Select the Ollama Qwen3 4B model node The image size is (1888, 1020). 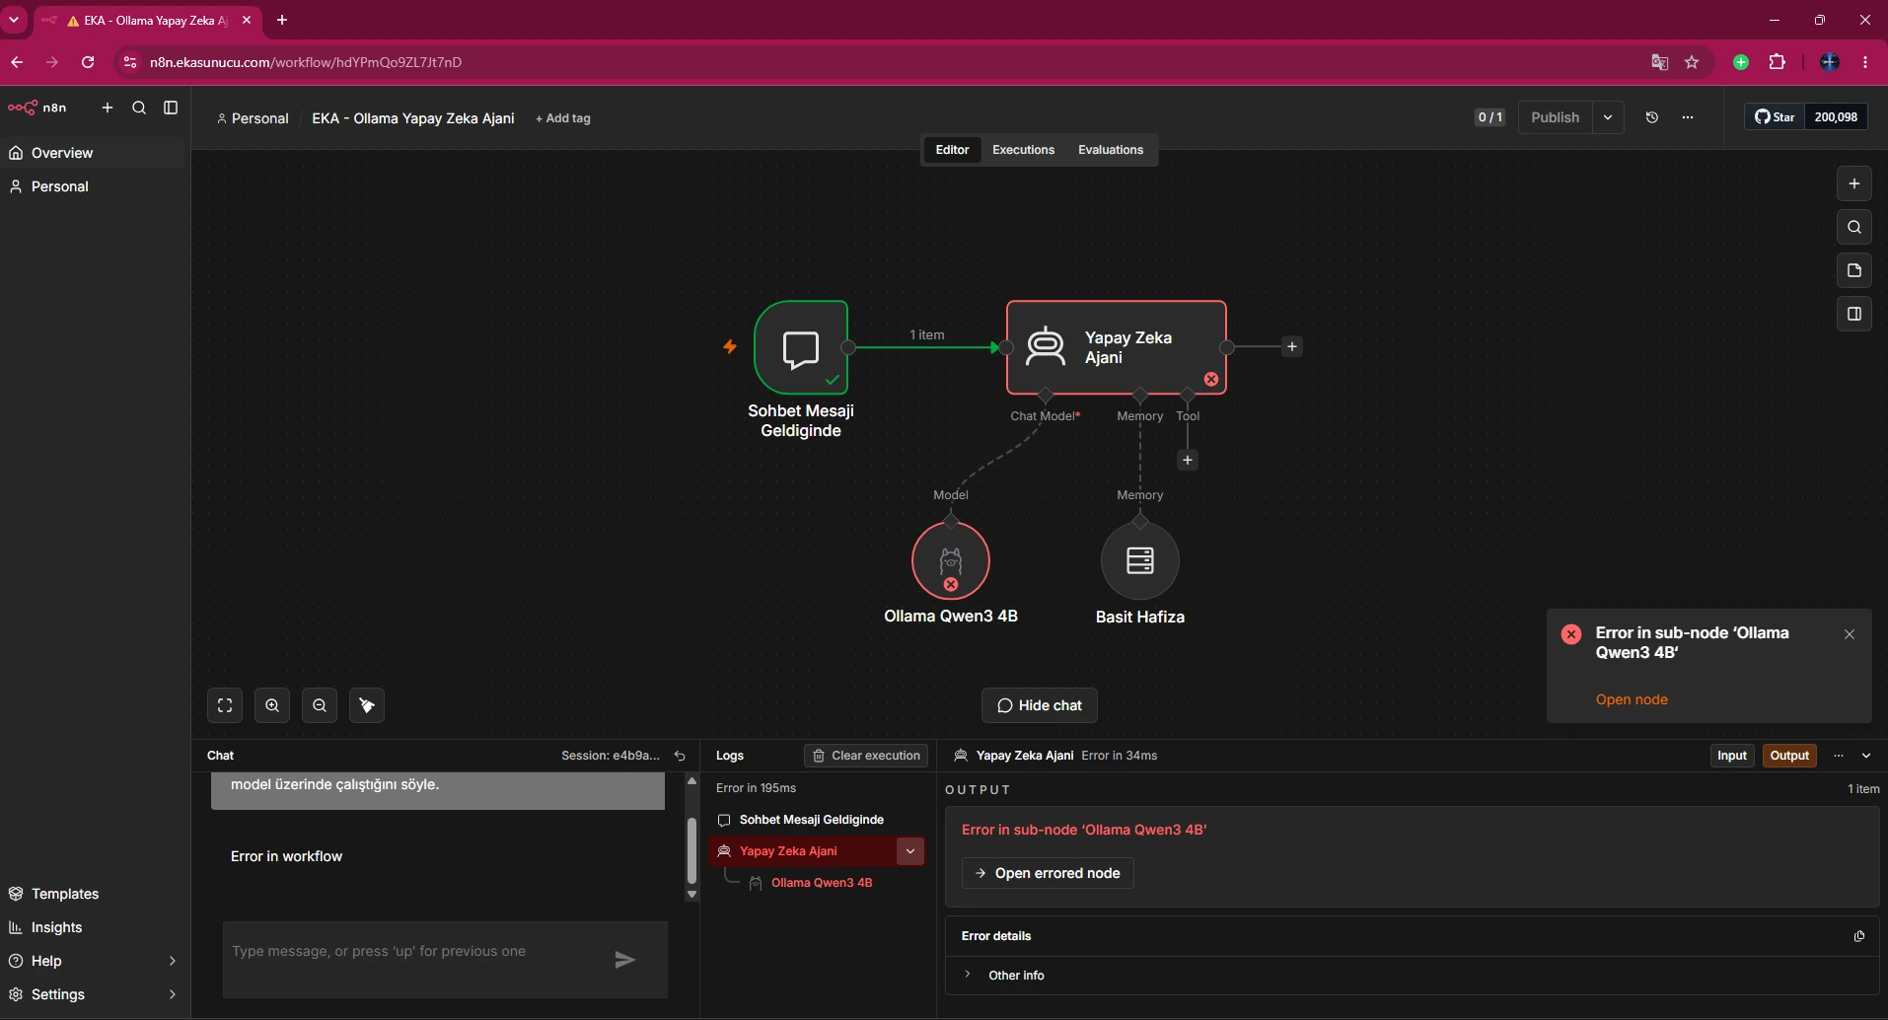(x=951, y=560)
